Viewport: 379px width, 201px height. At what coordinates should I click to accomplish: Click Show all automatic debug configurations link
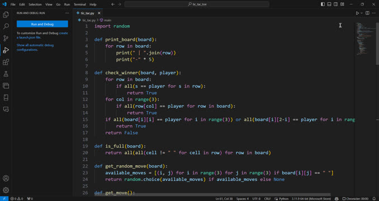click(x=35, y=47)
